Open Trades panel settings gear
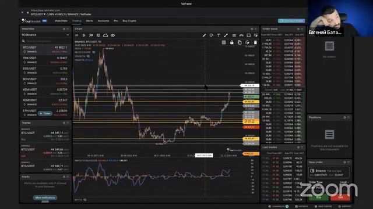 [x=64, y=122]
